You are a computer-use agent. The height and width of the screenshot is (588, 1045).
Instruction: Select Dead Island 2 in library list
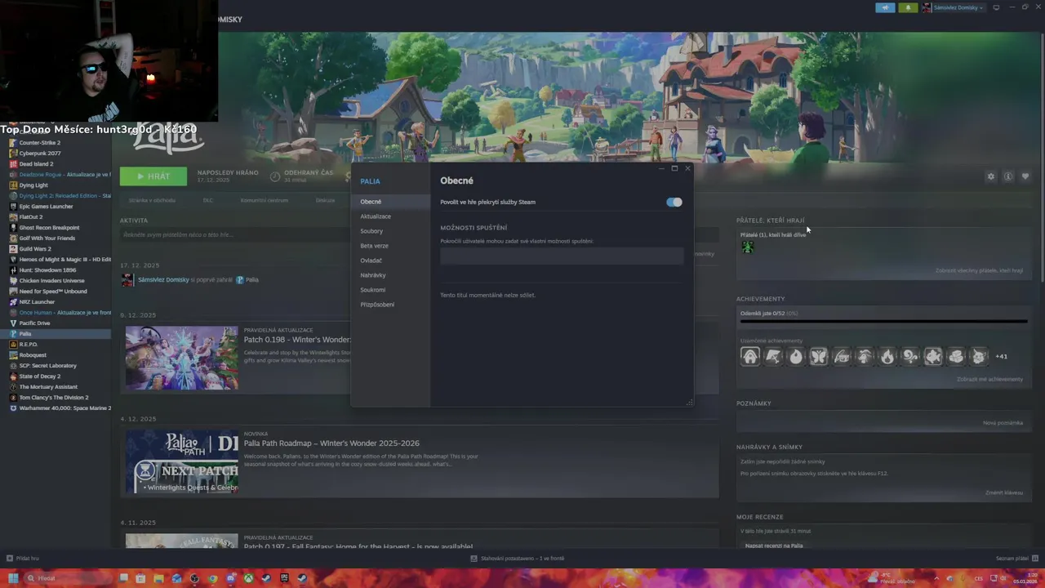(x=56, y=164)
